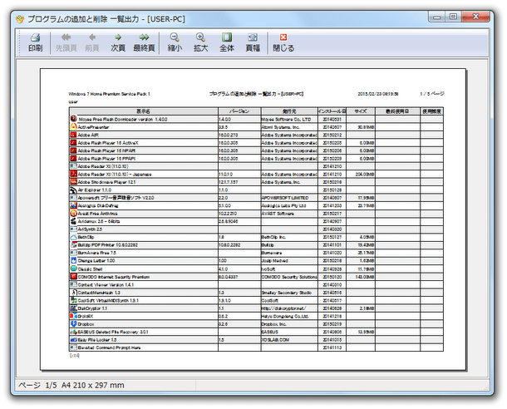This screenshot has width=507, height=409.
Task: Click Adobe Flash Player ActiveX icon
Action: tap(73, 143)
